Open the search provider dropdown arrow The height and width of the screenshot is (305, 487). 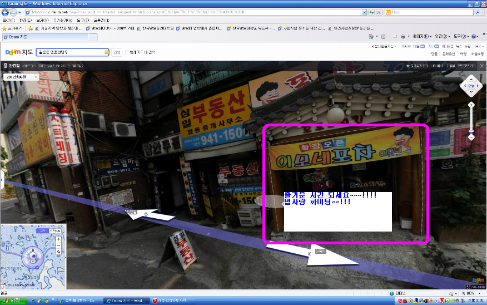(483, 12)
